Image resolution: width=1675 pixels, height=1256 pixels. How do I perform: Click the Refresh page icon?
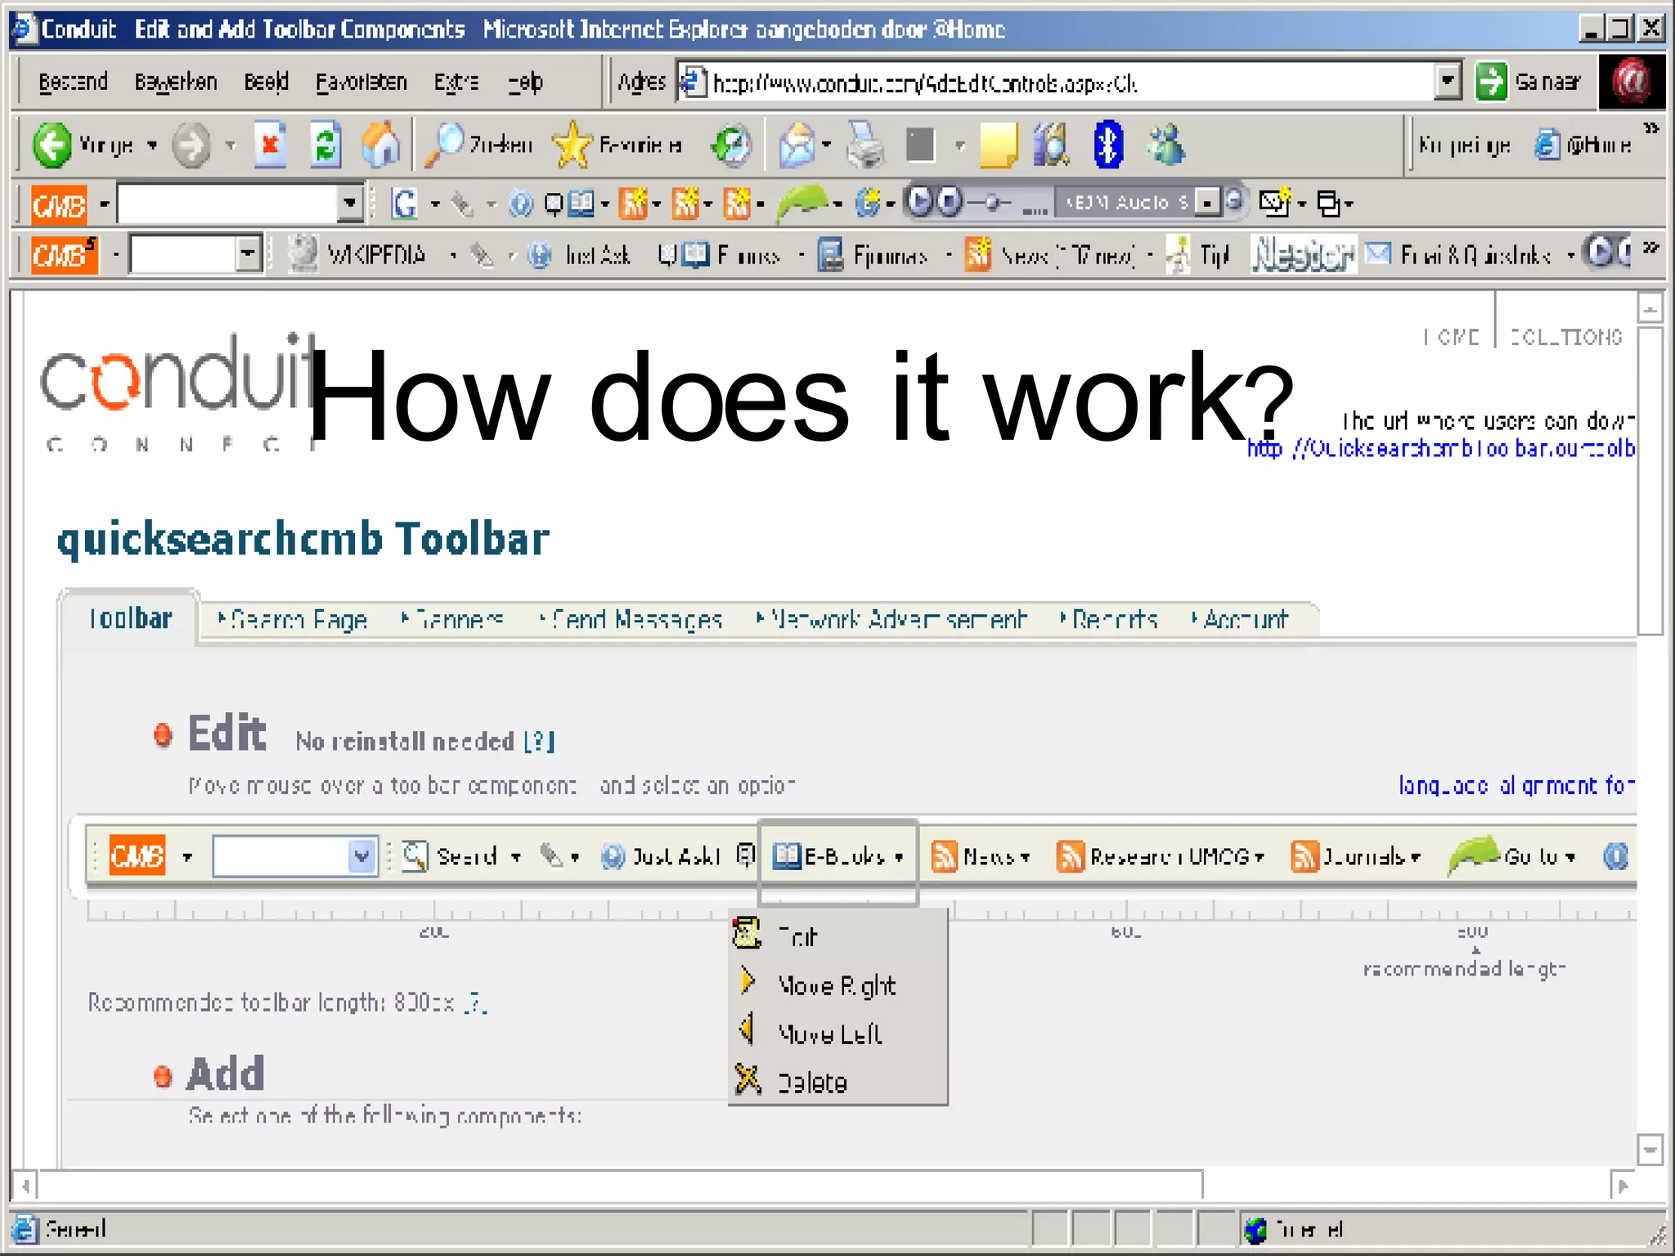pyautogui.click(x=326, y=145)
